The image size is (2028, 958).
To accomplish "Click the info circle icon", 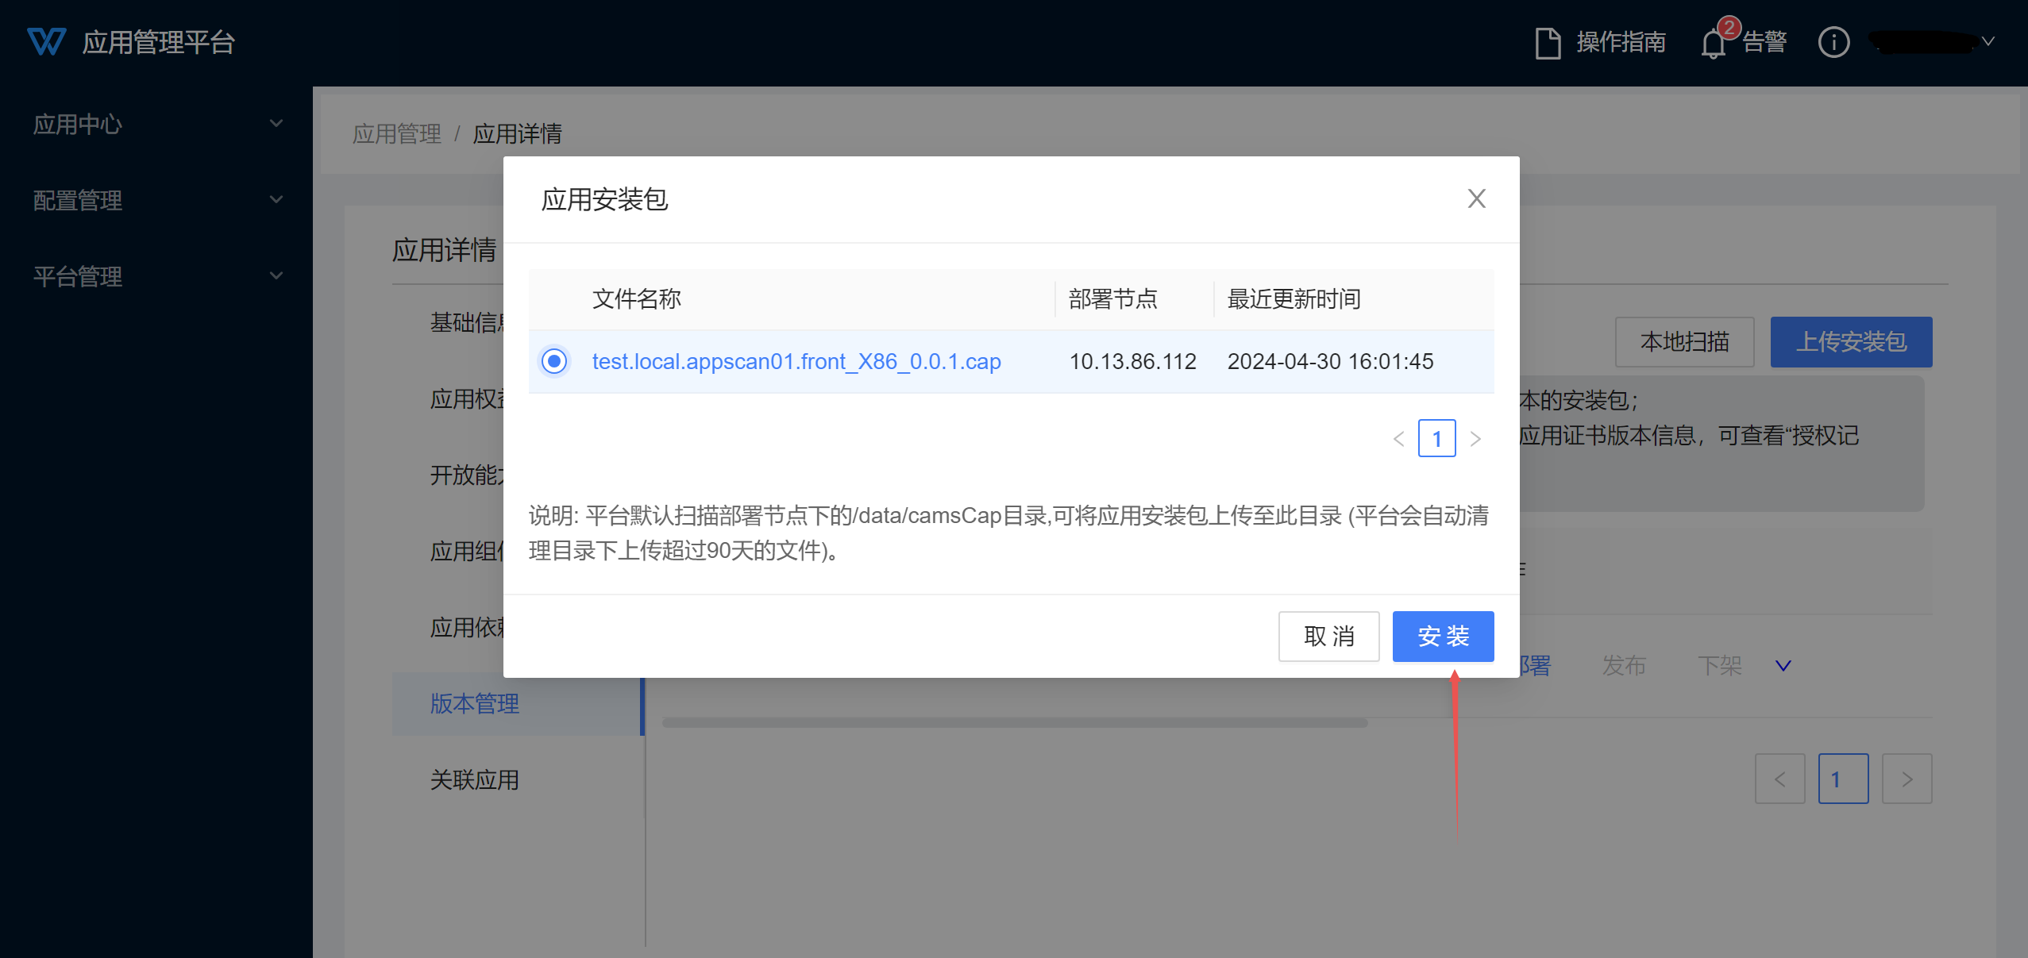I will point(1833,42).
